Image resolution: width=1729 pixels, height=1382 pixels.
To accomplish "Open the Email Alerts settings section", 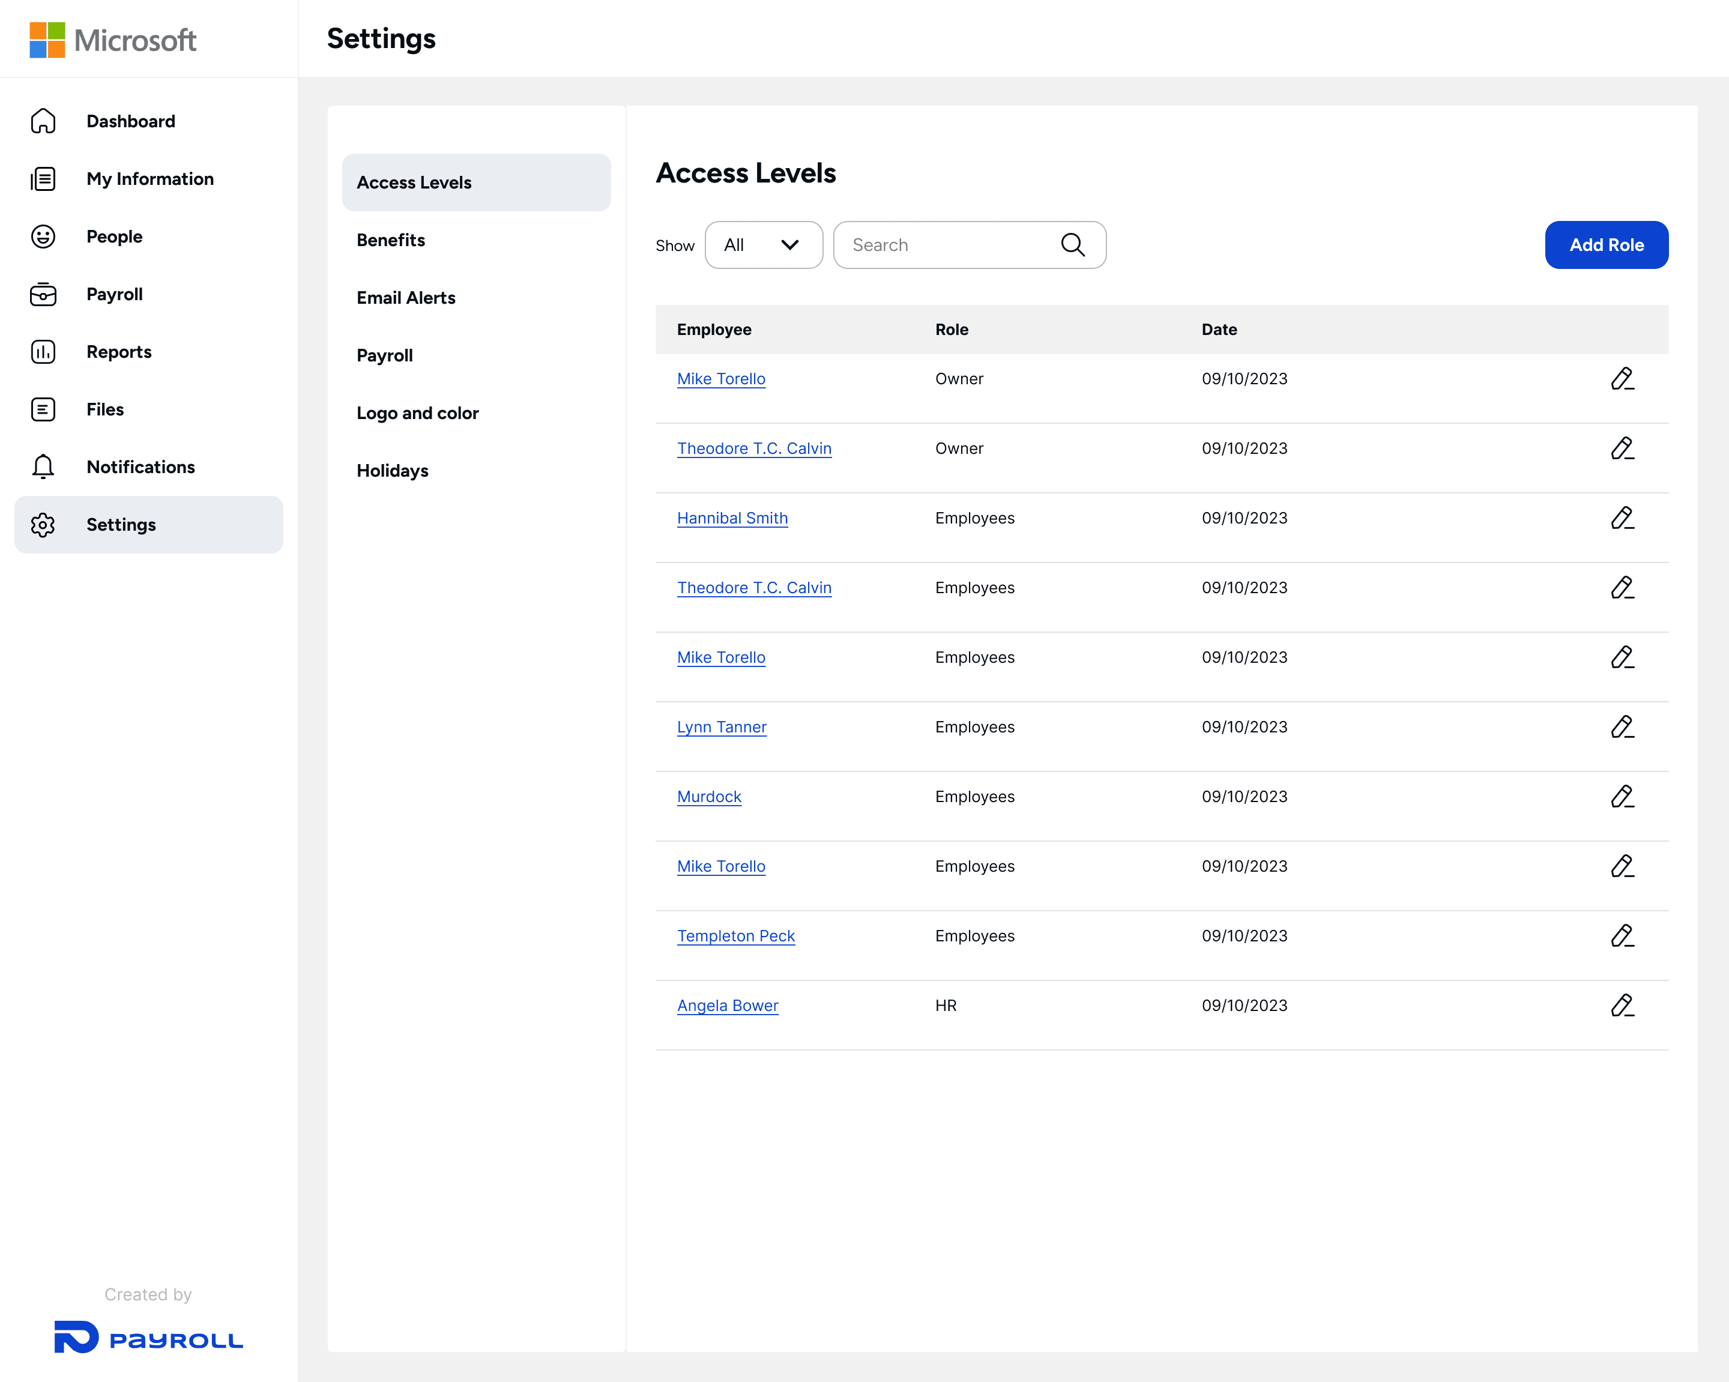I will point(406,298).
